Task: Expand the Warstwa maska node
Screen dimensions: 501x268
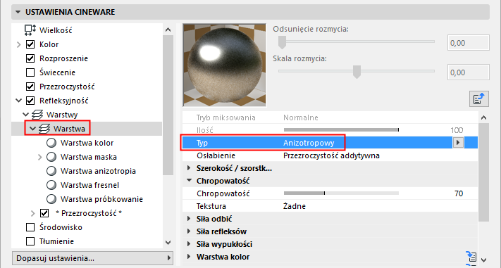Action: coord(39,157)
